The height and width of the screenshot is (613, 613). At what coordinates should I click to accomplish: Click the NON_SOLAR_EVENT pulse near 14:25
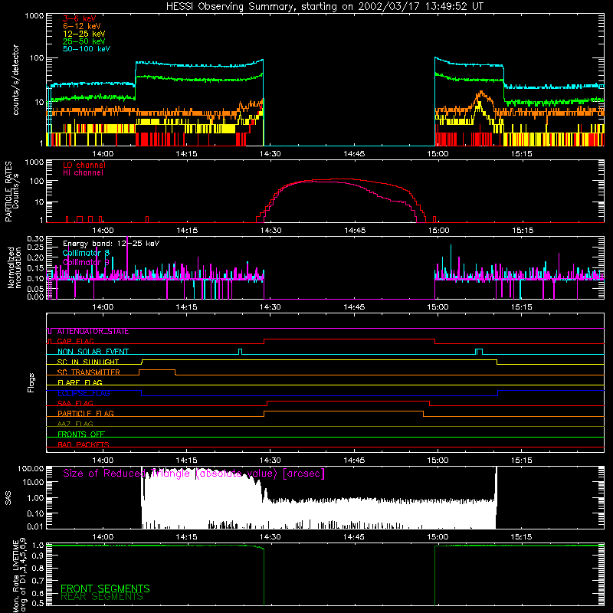(x=240, y=352)
